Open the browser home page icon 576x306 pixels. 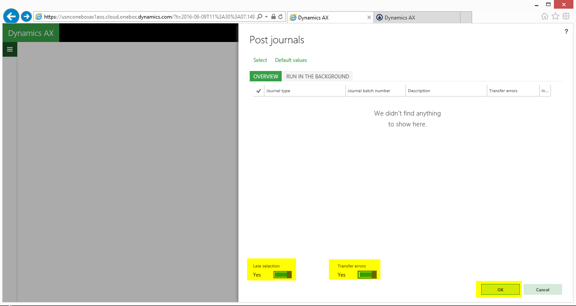545,16
